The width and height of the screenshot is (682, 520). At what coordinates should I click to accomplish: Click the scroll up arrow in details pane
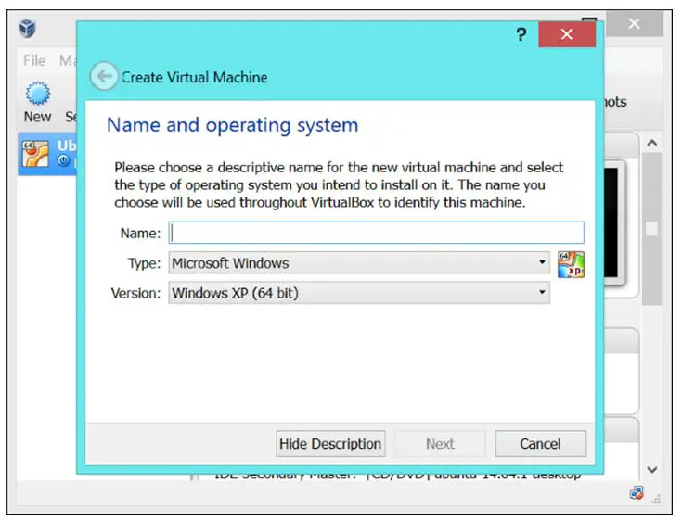tap(651, 143)
